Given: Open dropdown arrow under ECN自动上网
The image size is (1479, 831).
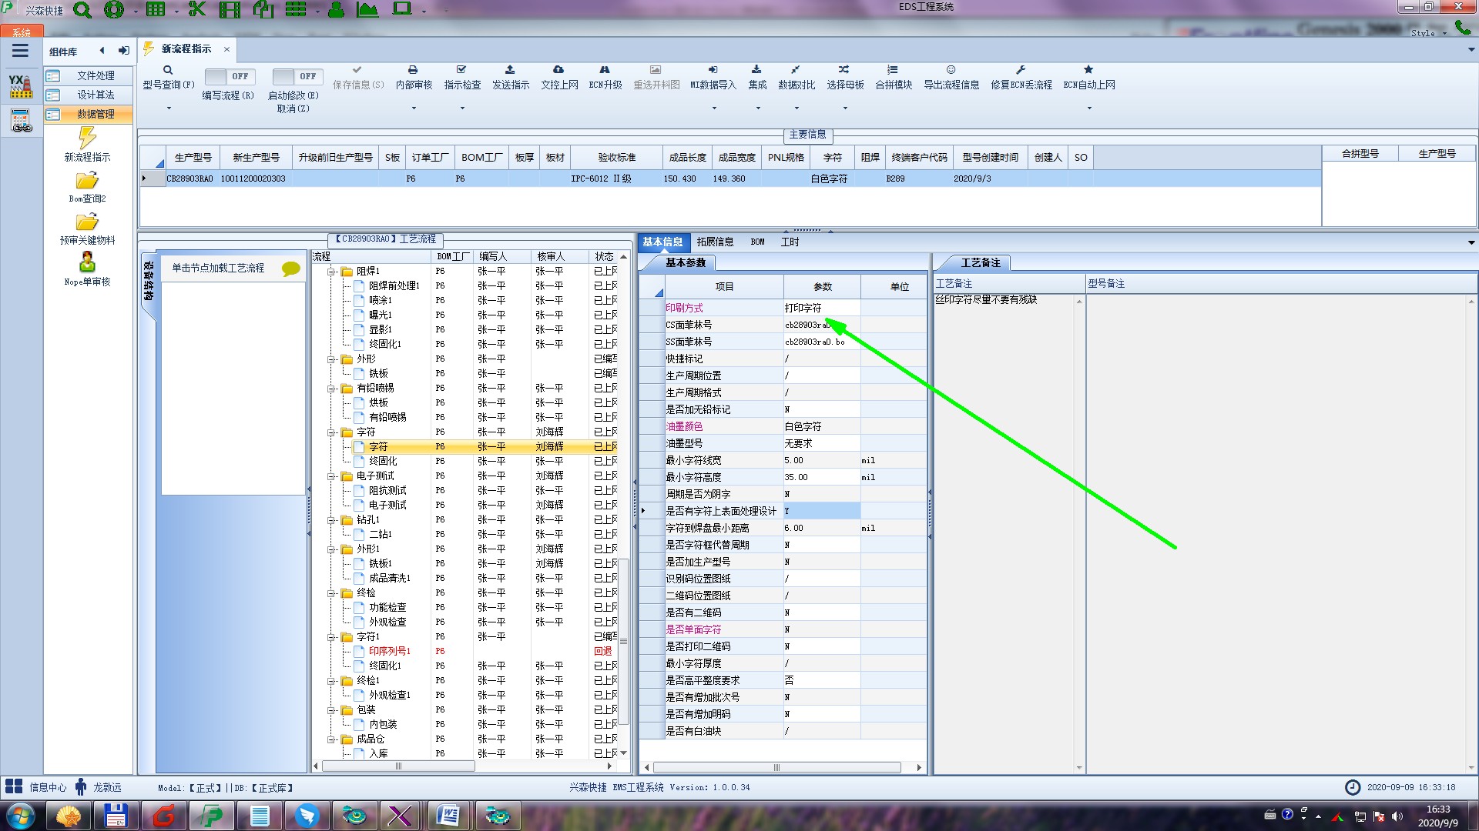Looking at the screenshot, I should tap(1089, 108).
